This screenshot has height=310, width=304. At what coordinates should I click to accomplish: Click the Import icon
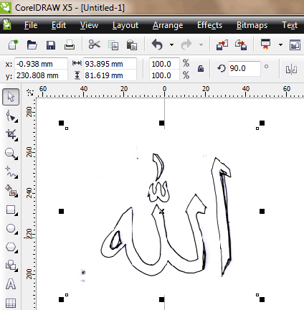coord(222,44)
